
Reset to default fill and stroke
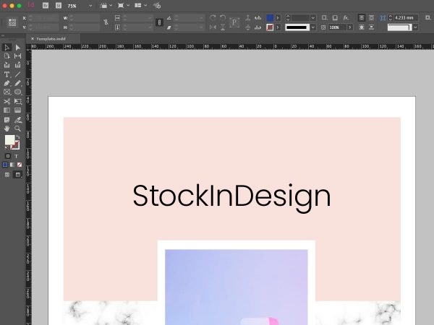(7, 148)
